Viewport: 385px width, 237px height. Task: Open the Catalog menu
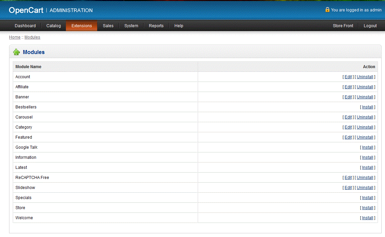pos(53,26)
